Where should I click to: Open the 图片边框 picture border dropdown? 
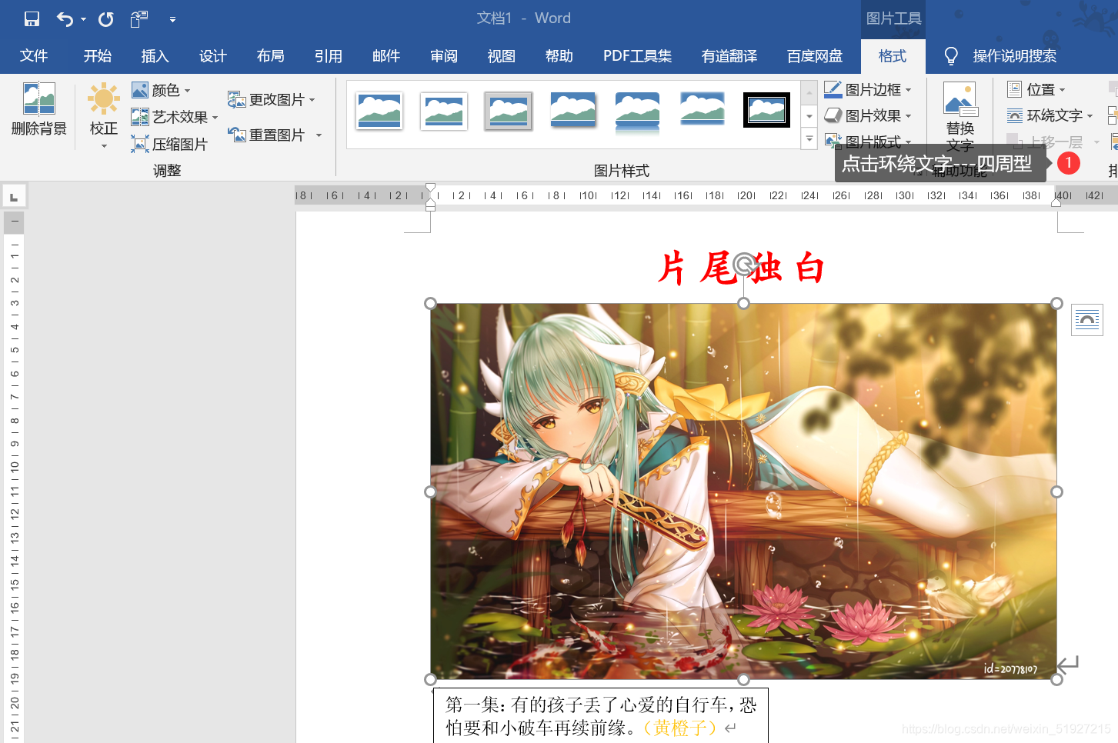point(868,90)
